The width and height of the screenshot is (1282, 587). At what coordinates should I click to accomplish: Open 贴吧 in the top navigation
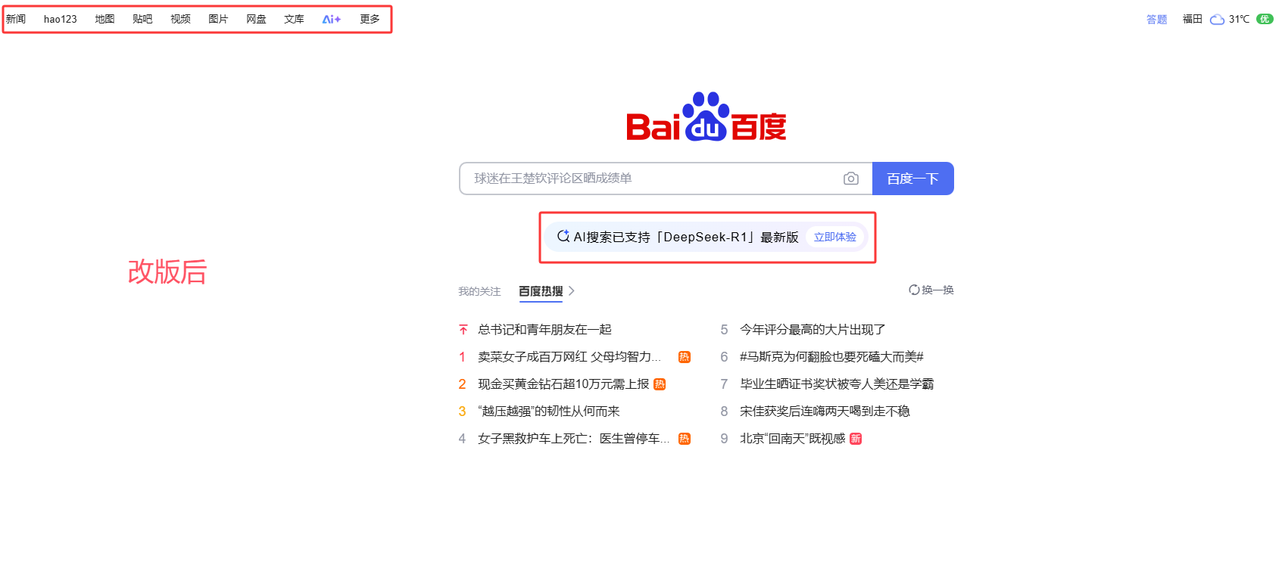(142, 19)
